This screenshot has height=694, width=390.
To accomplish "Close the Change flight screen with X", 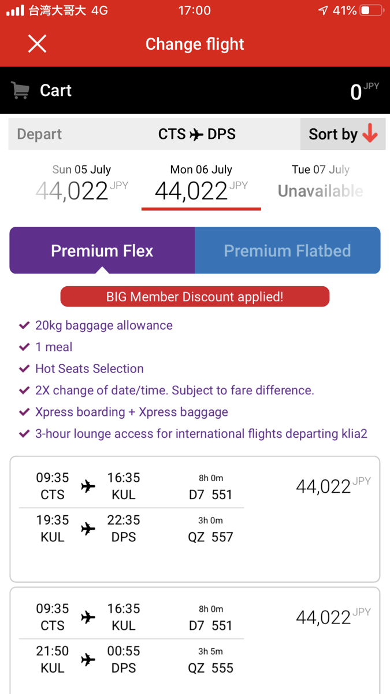I will click(x=37, y=44).
